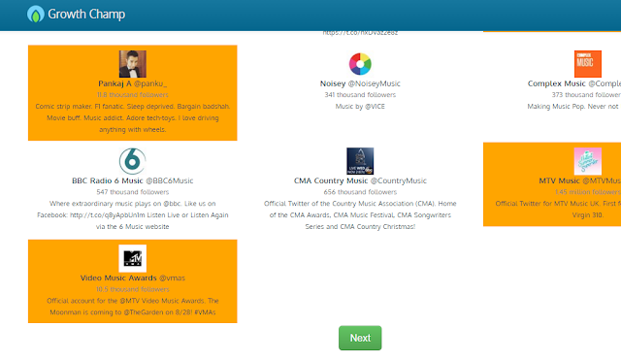Viewport: 621px width, 359px height.
Task: Click the Complex Music orange avatar
Action: tap(588, 64)
